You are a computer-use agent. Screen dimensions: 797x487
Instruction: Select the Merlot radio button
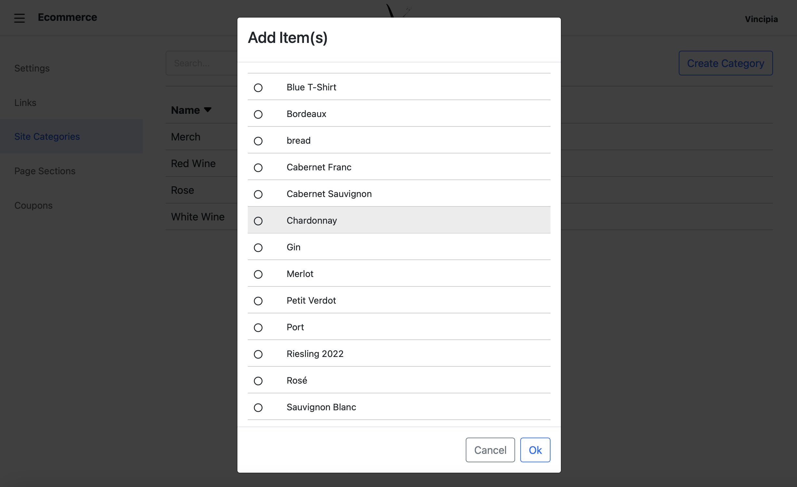tap(258, 274)
